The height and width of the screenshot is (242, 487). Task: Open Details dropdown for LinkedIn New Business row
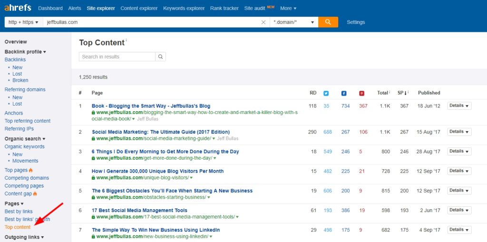pos(459,230)
